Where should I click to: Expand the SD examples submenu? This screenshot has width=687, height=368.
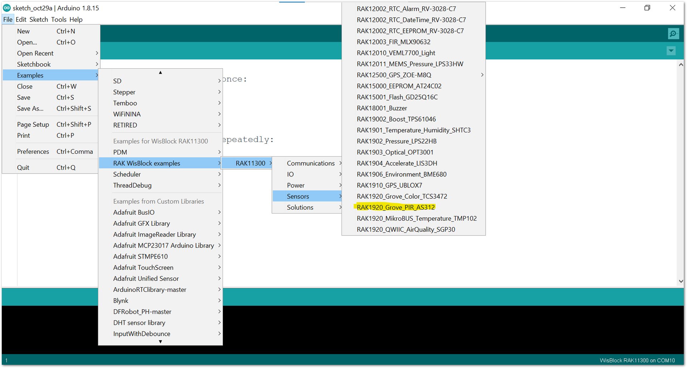click(161, 81)
